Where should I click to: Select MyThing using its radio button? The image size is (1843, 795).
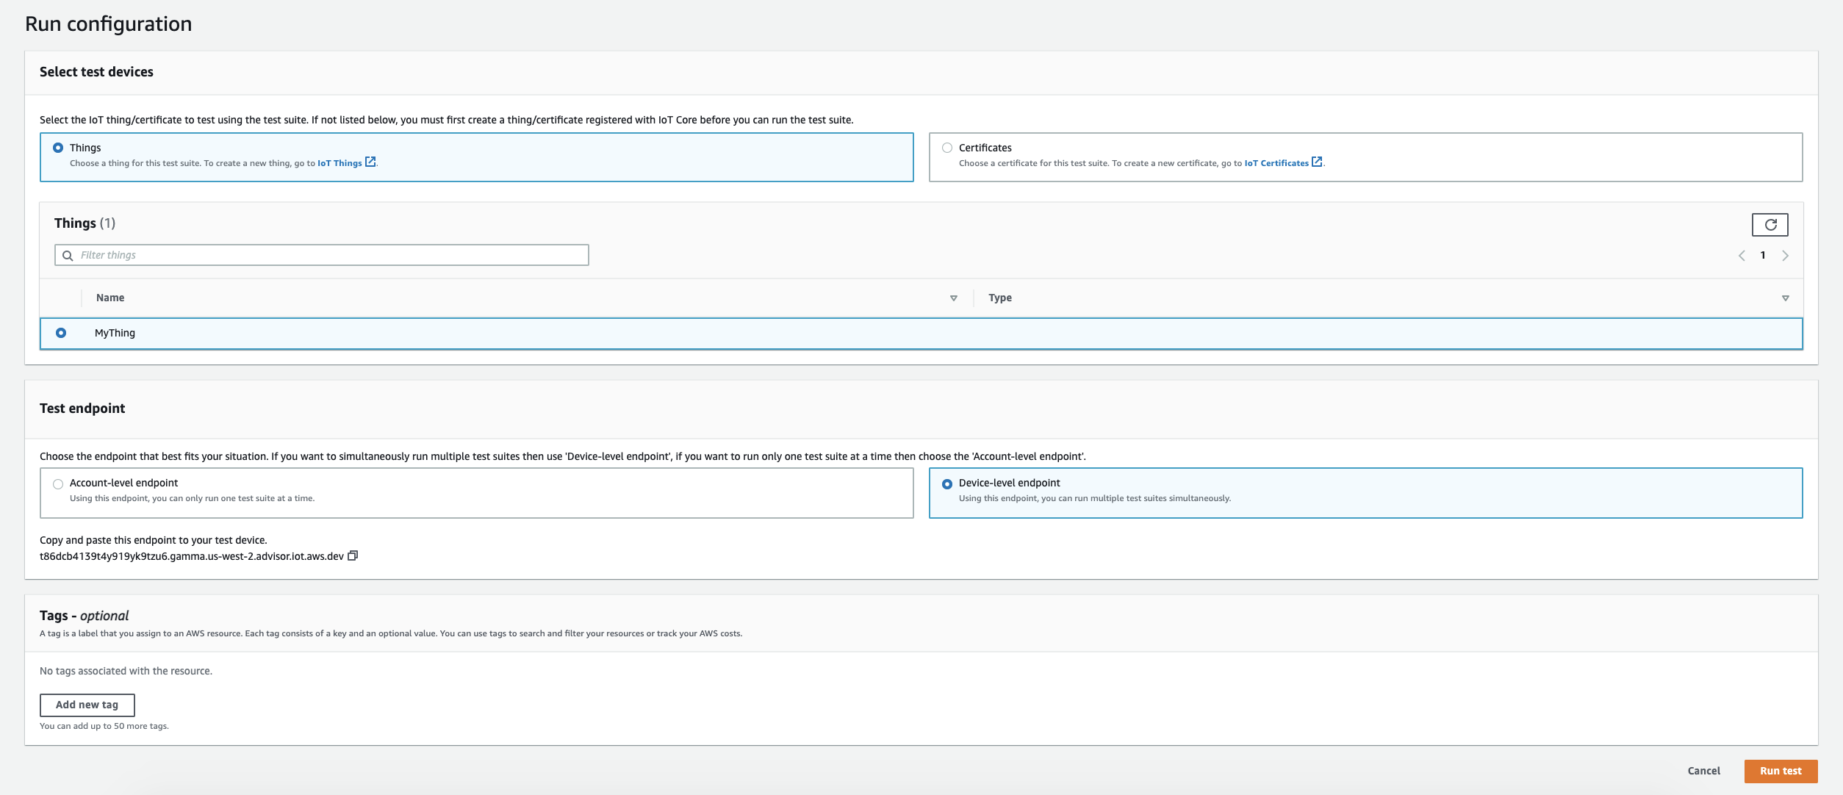tap(61, 332)
